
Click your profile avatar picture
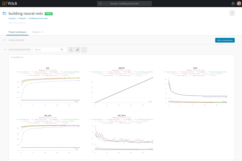[239, 4]
